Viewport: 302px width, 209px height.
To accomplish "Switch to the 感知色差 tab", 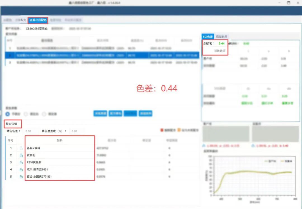I will pos(221,37).
